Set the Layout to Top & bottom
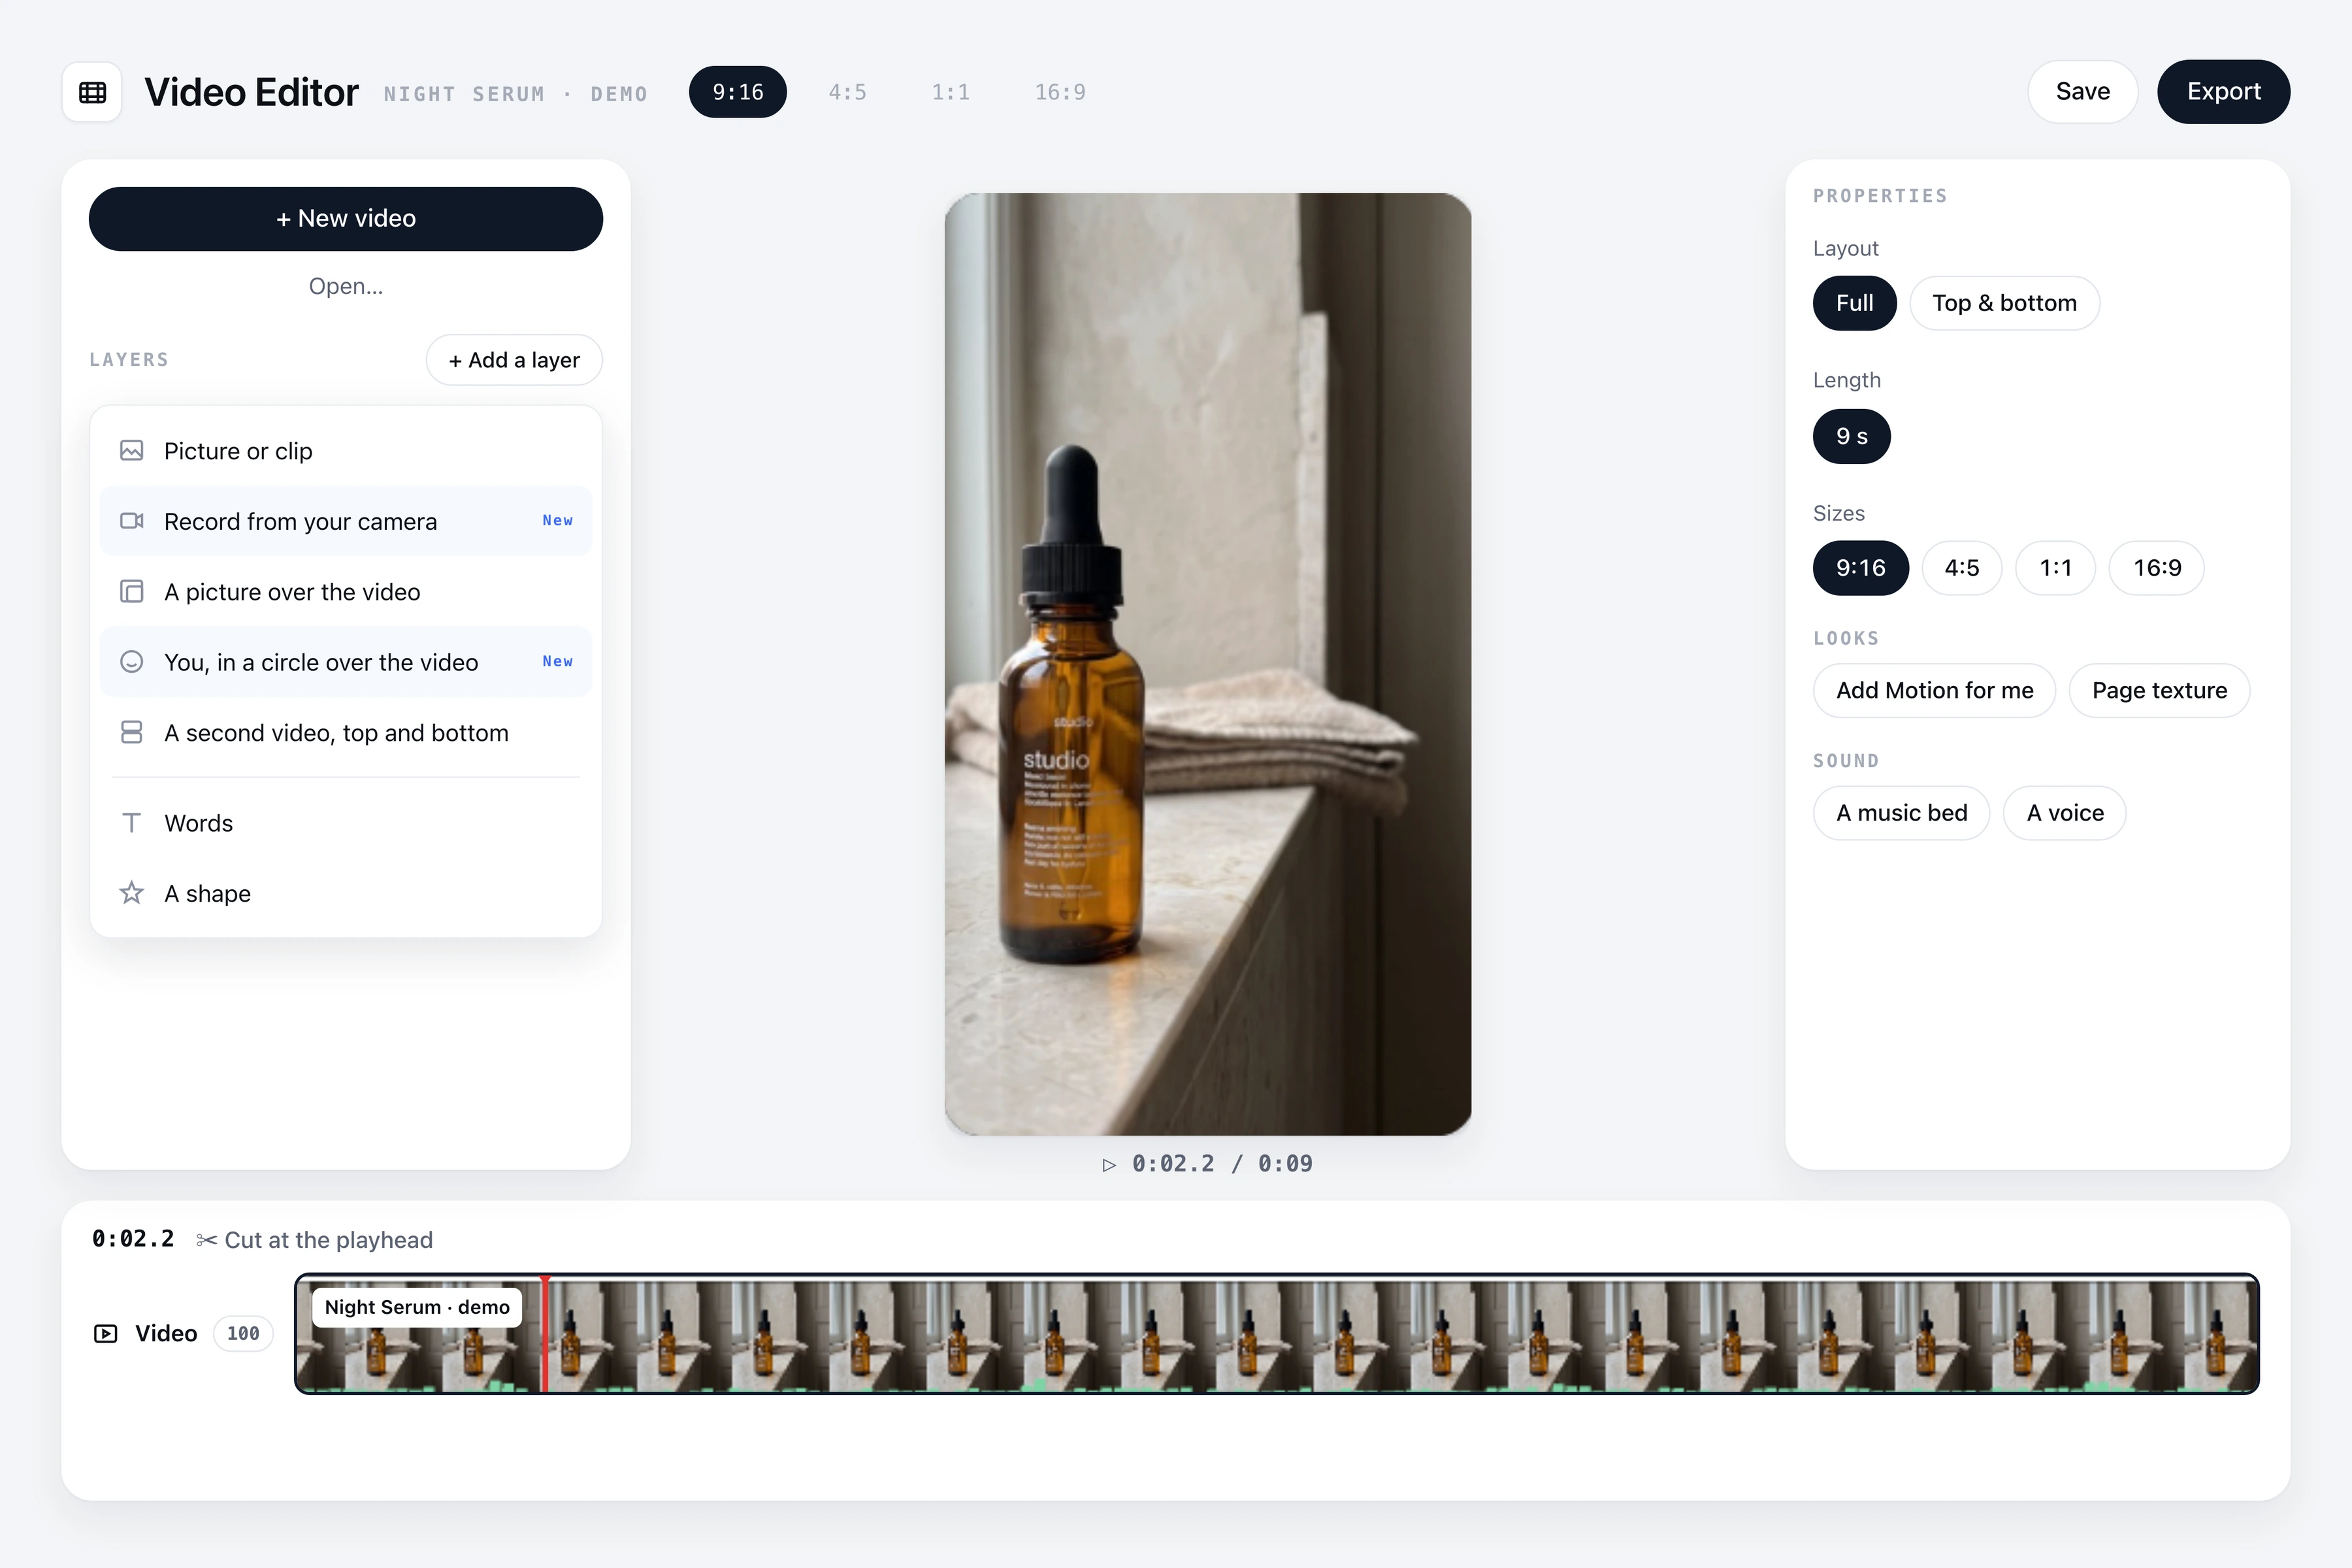The image size is (2352, 1568). (x=2004, y=303)
